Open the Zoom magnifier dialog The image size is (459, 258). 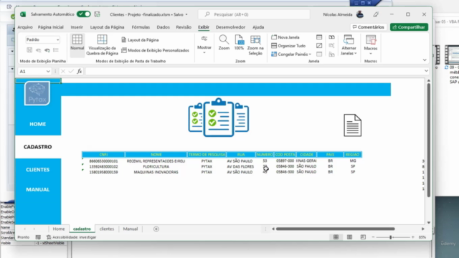224,43
